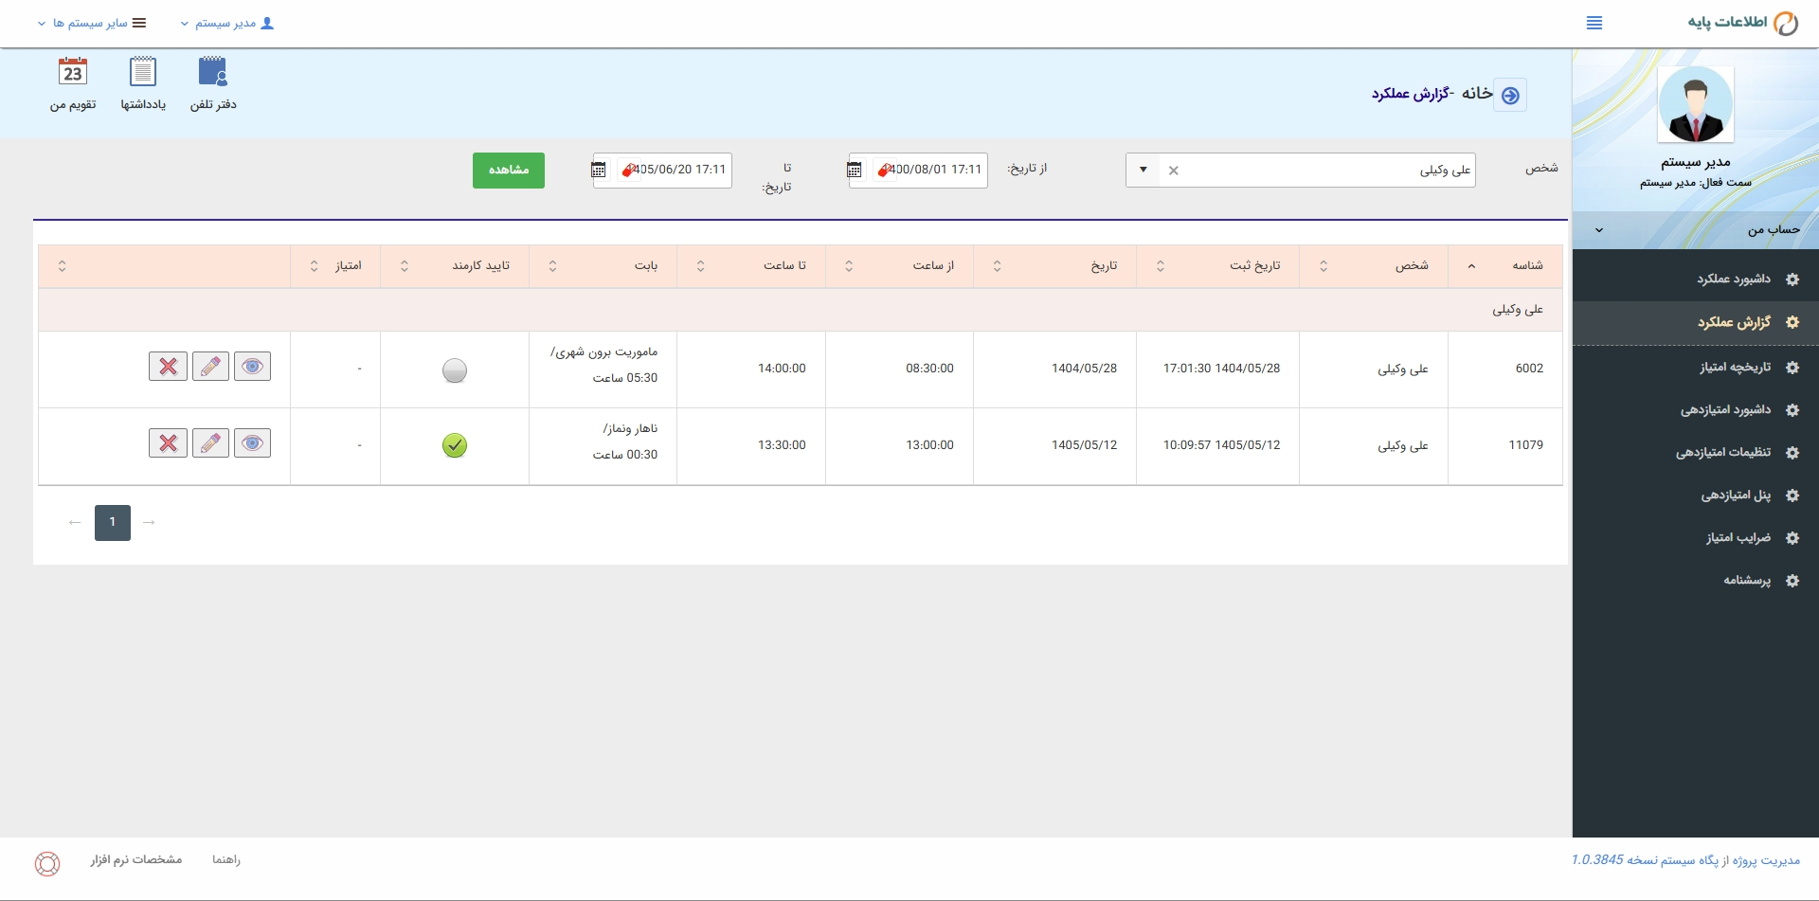Image resolution: width=1819 pixels, height=901 pixels.
Task: Edit record 11079 with pencil icon
Action: 210,442
